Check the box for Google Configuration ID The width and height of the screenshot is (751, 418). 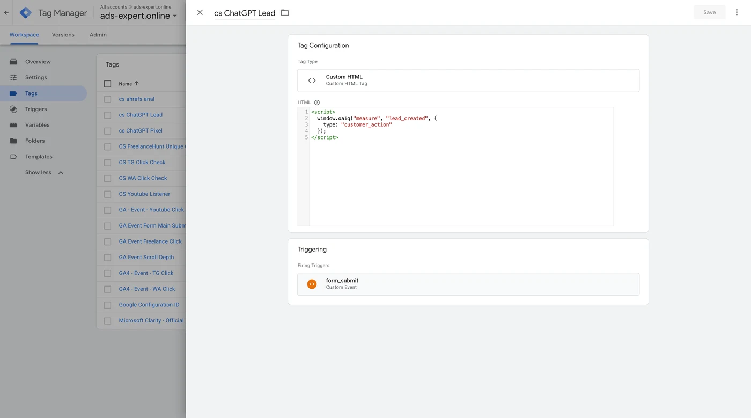[x=108, y=305]
